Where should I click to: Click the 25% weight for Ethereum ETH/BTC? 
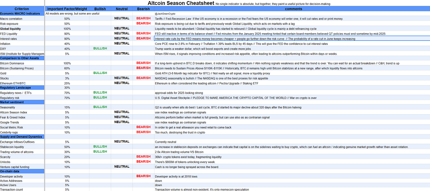click(67, 83)
